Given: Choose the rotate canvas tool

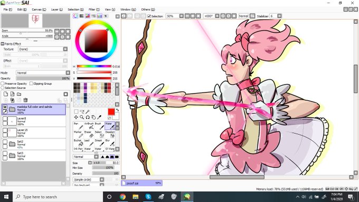Looking at the screenshot, I should tap(88, 117).
